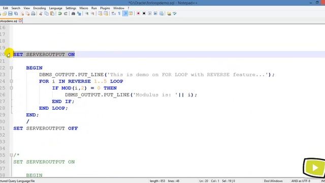The width and height of the screenshot is (325, 183).
Task: Open the Window menu
Action: point(118,8)
